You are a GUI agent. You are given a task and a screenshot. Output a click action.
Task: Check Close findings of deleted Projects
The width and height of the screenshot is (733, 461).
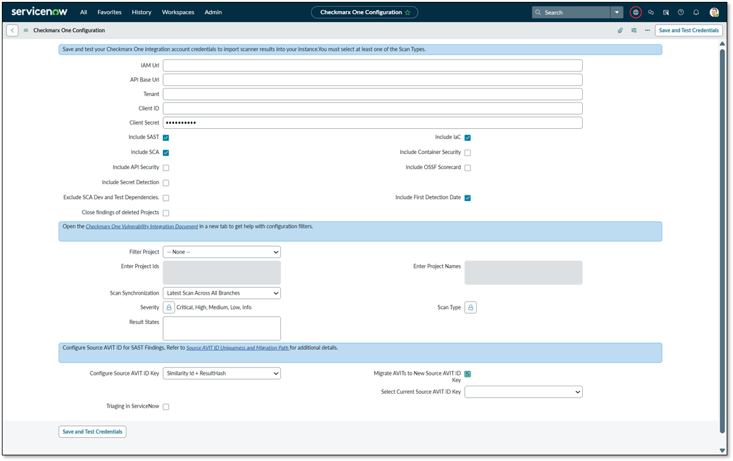tap(166, 213)
